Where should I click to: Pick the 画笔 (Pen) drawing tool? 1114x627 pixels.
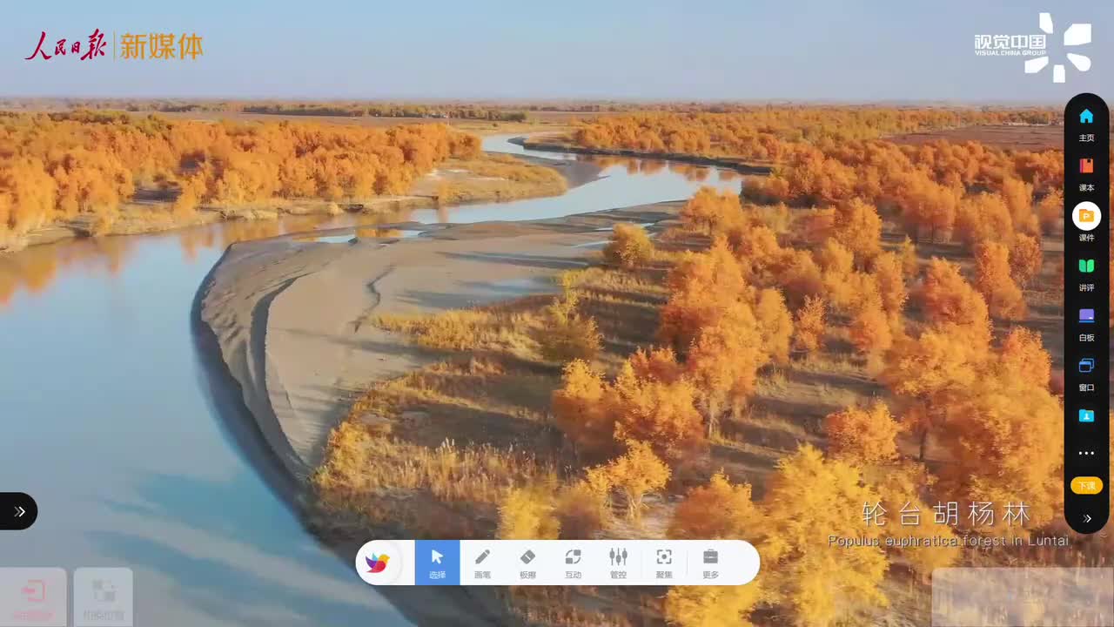(482, 563)
